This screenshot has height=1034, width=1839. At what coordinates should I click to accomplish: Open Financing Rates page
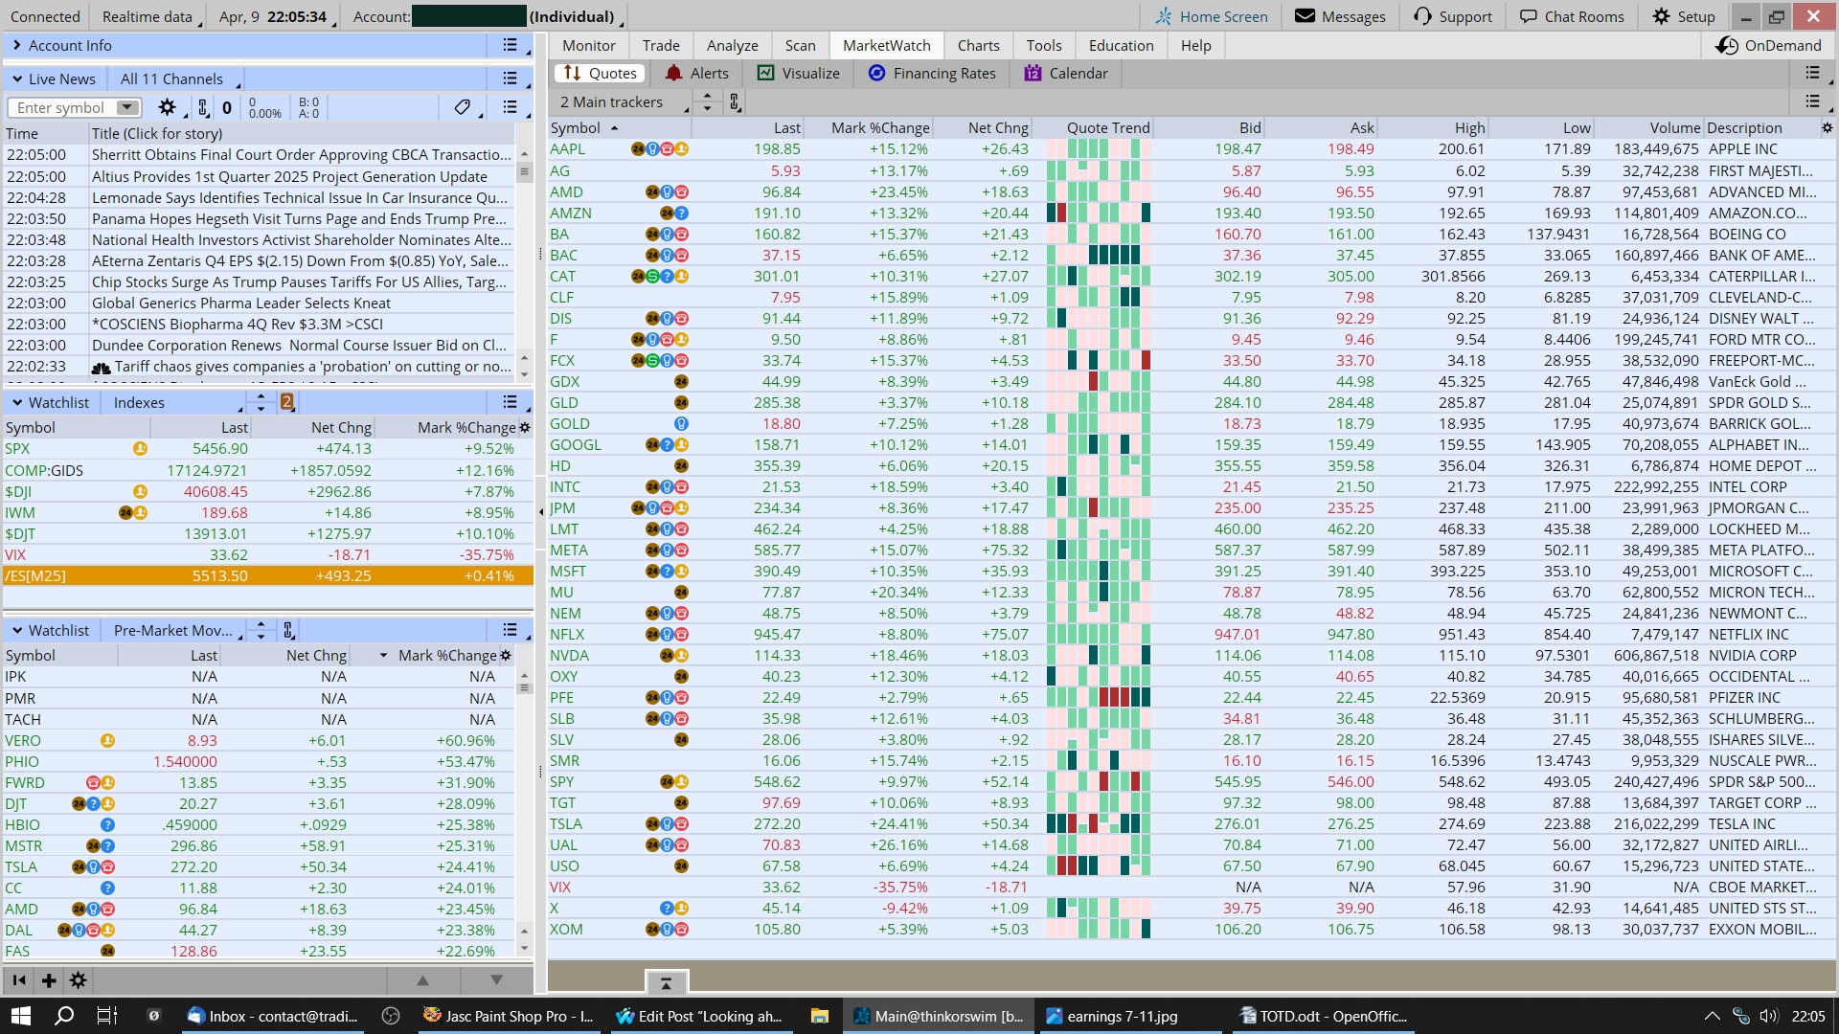coord(932,73)
